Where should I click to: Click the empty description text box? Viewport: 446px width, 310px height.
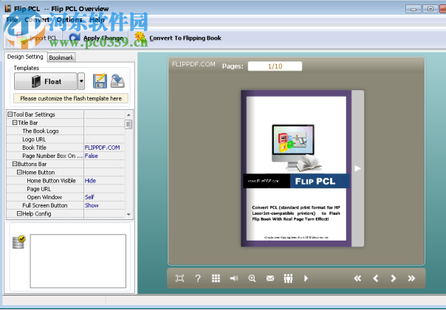click(x=78, y=261)
